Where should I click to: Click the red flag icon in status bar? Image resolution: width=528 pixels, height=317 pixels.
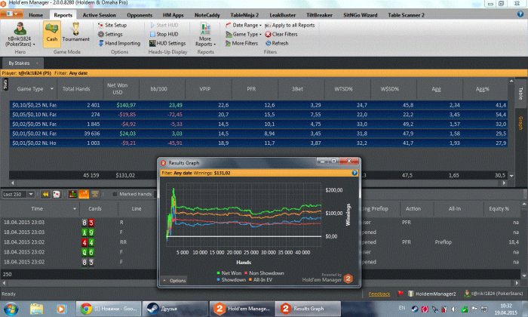pos(400,294)
